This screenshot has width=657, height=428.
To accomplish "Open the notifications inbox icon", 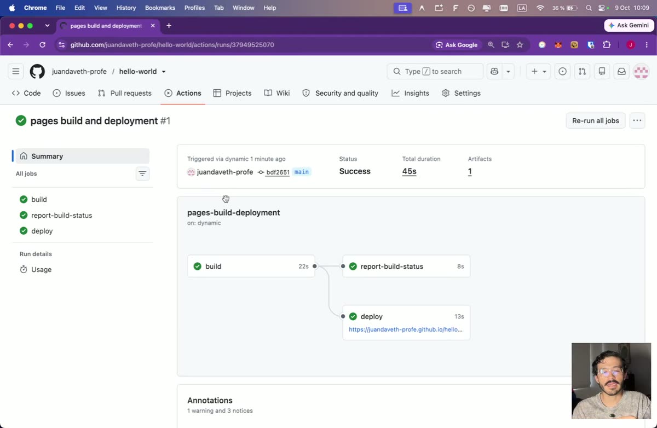I will click(621, 71).
